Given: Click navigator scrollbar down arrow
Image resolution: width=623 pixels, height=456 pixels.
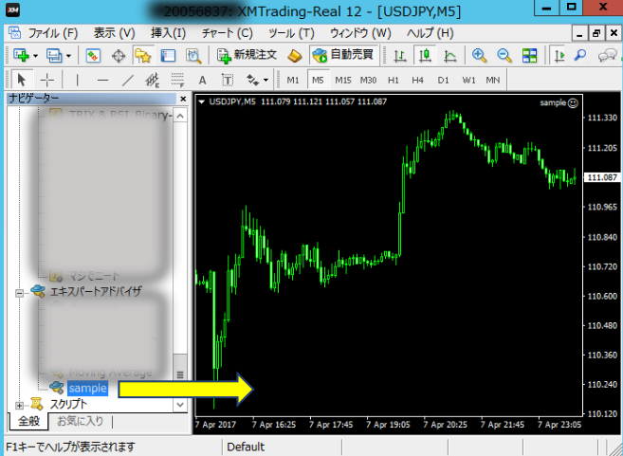Looking at the screenshot, I should point(180,405).
